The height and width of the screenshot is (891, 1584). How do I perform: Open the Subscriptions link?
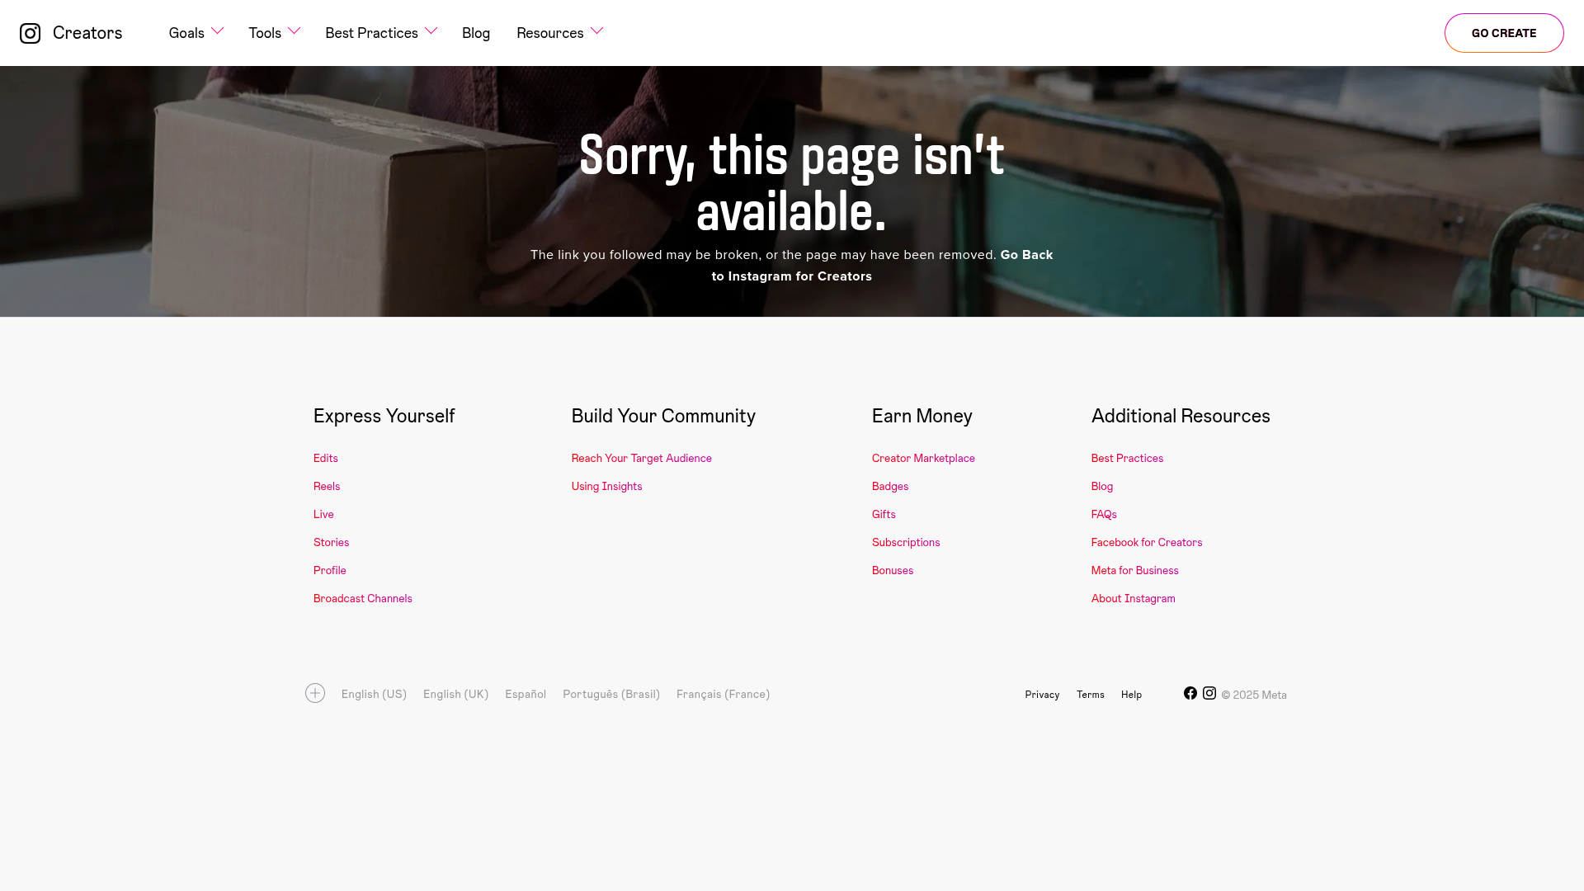[x=906, y=542]
